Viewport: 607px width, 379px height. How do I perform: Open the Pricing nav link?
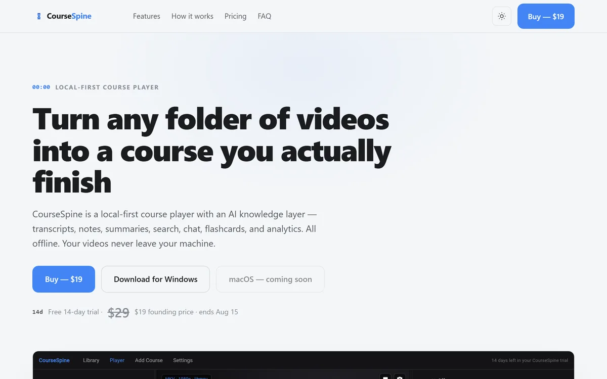(x=235, y=16)
